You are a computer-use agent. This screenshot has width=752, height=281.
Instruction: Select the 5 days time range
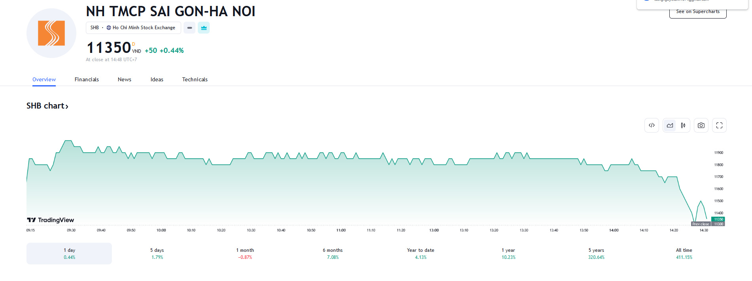click(x=157, y=253)
